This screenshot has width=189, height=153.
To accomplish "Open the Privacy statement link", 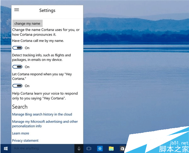I will point(25,141).
